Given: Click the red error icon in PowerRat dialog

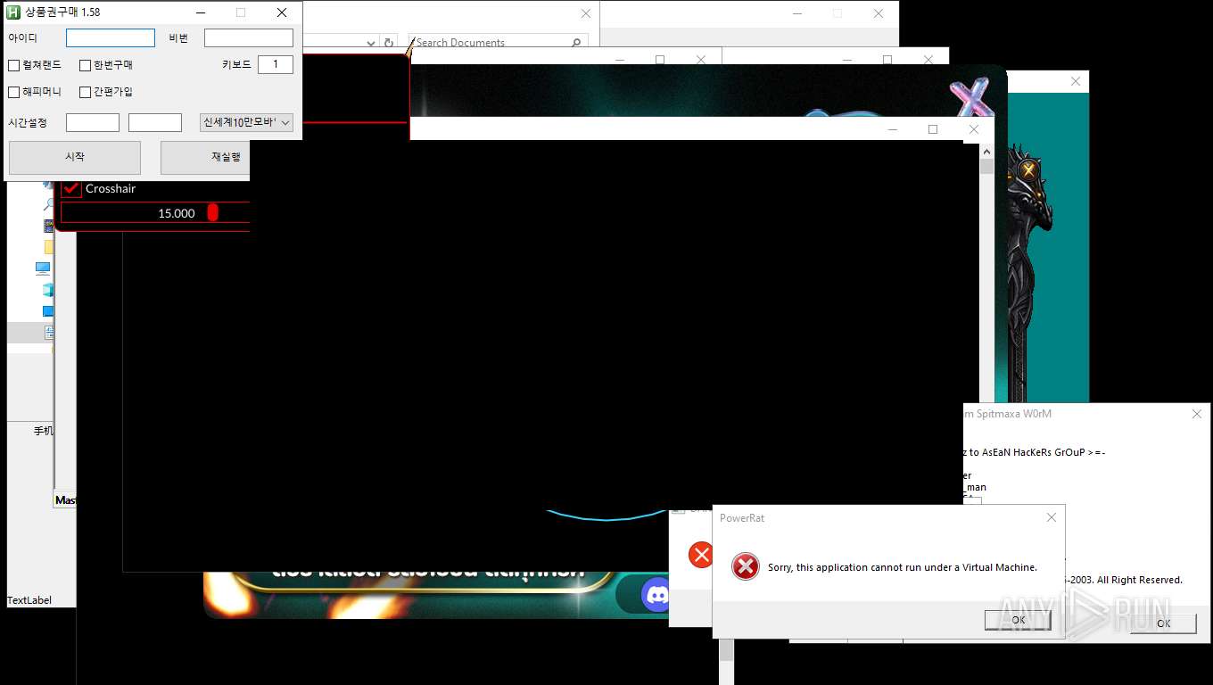Looking at the screenshot, I should click(x=746, y=566).
